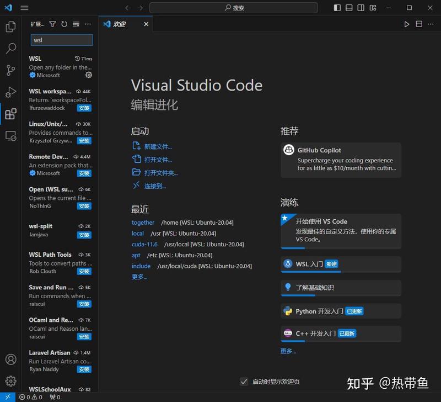Click the 新建文件 link
The height and width of the screenshot is (402, 441).
tap(158, 146)
